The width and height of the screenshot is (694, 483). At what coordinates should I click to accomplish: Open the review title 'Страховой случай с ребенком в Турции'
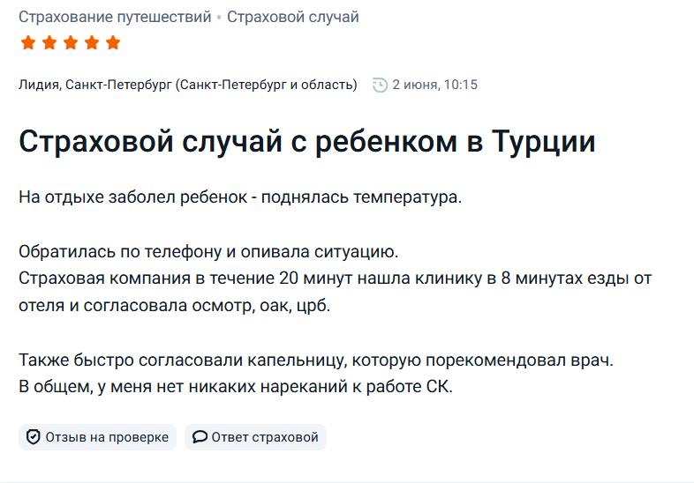(306, 141)
